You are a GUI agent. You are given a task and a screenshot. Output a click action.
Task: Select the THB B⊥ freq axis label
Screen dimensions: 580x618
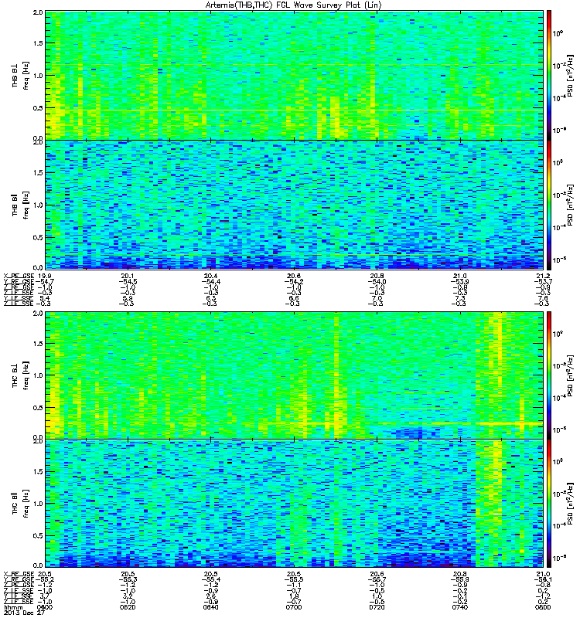[21, 76]
